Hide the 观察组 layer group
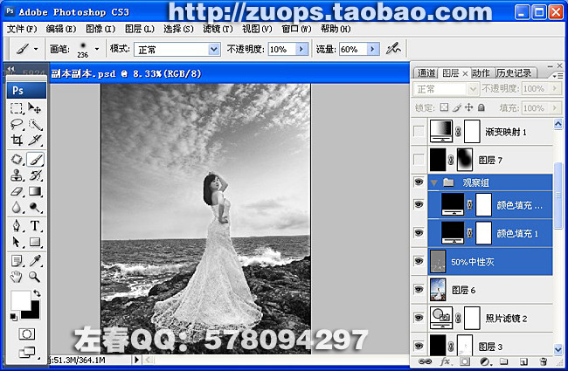Screen dimensions: 568x371 tap(419, 182)
